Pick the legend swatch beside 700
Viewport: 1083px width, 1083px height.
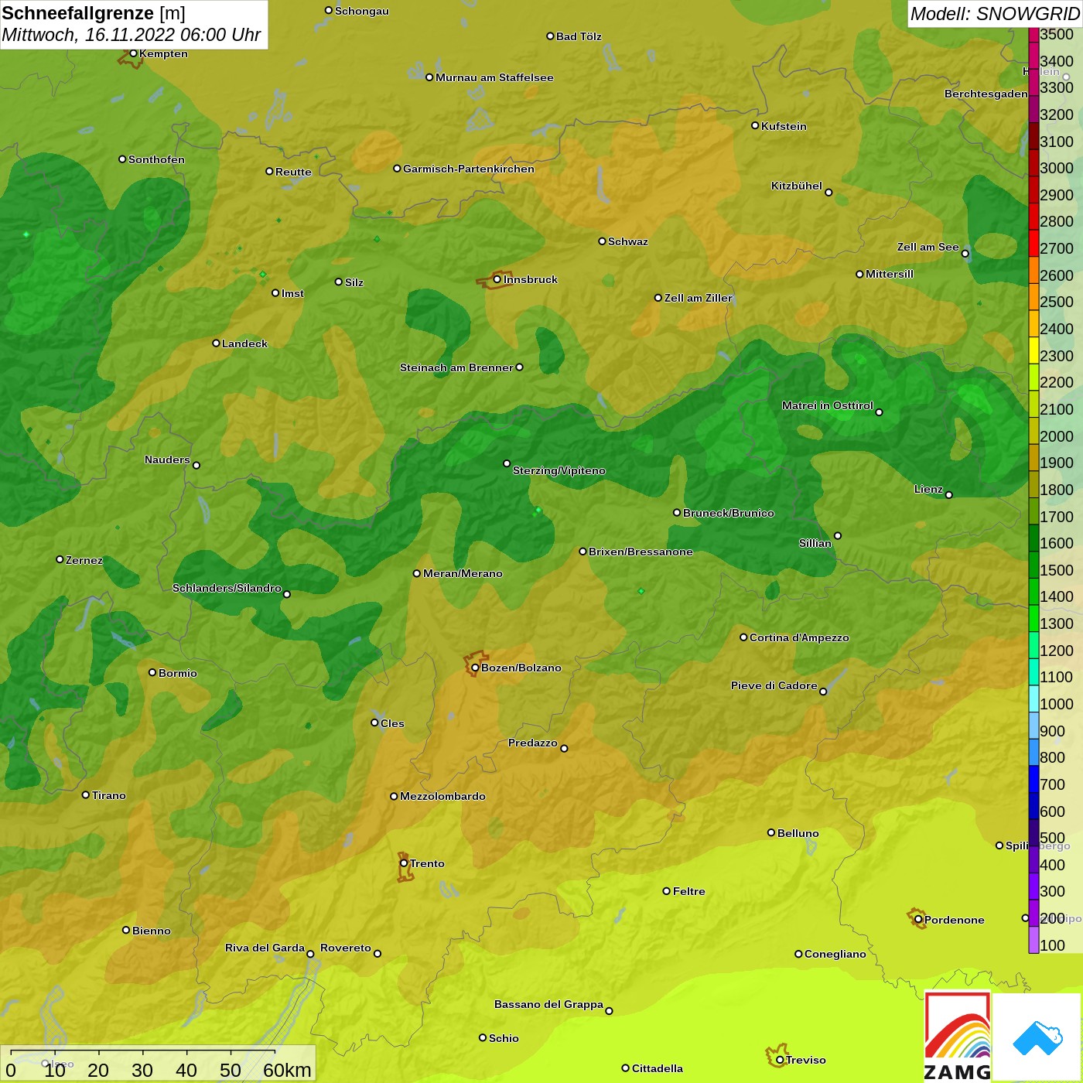coord(1033,779)
